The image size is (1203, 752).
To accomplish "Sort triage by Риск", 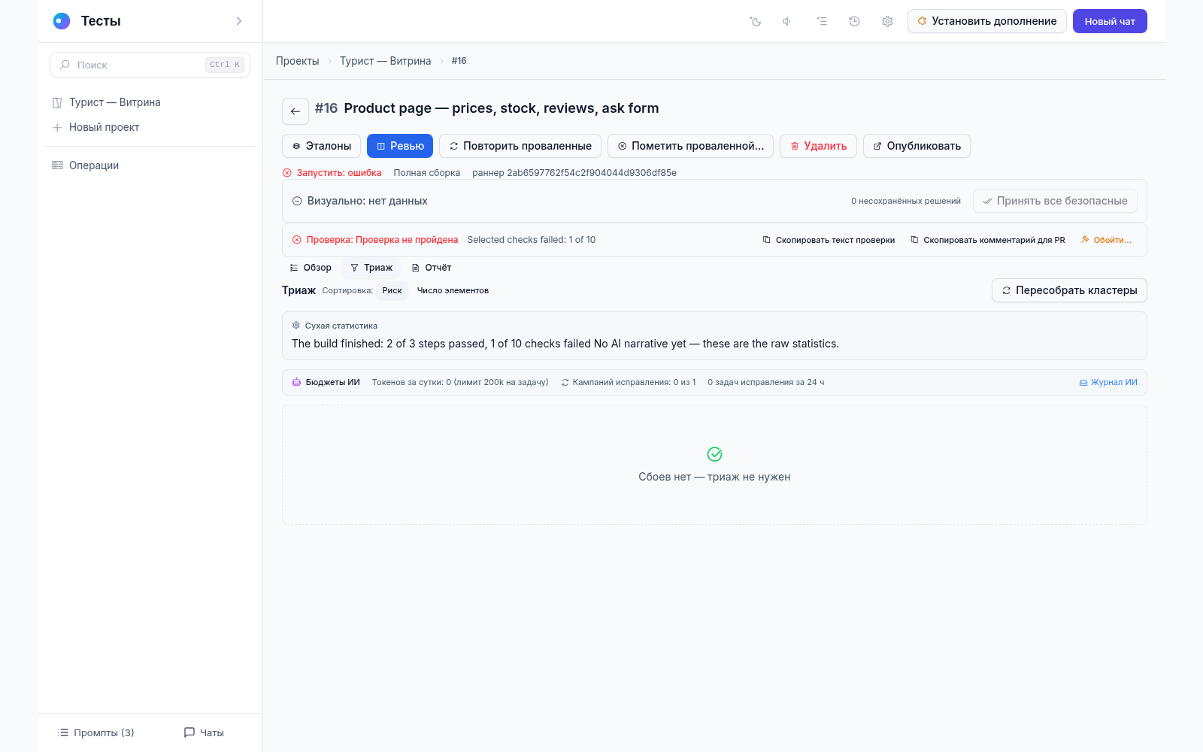I will point(392,290).
